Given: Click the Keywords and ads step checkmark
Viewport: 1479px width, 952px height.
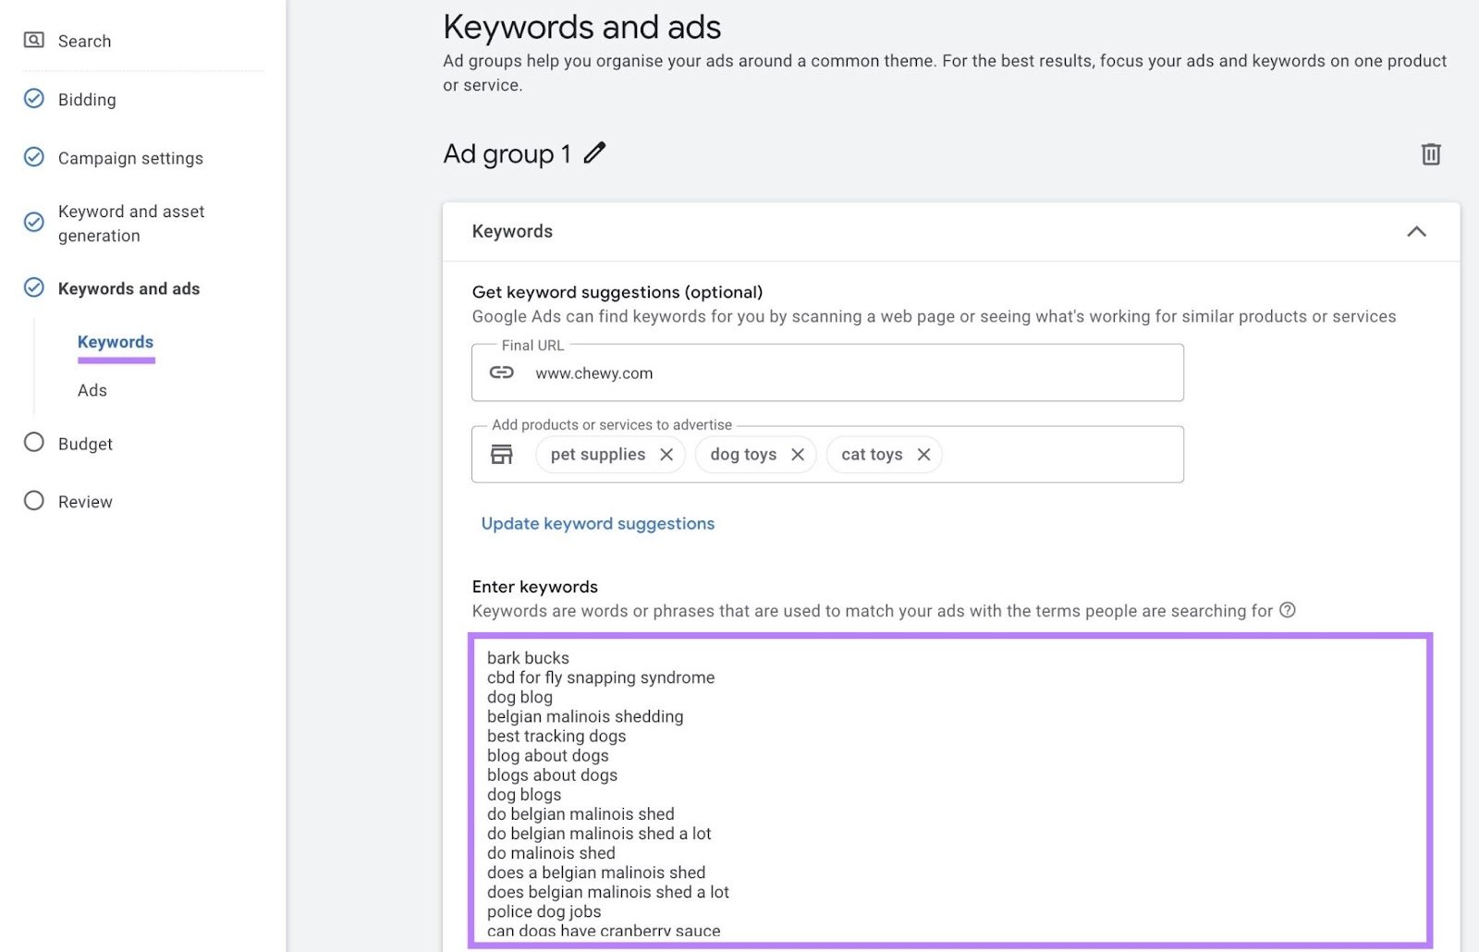Looking at the screenshot, I should point(33,287).
